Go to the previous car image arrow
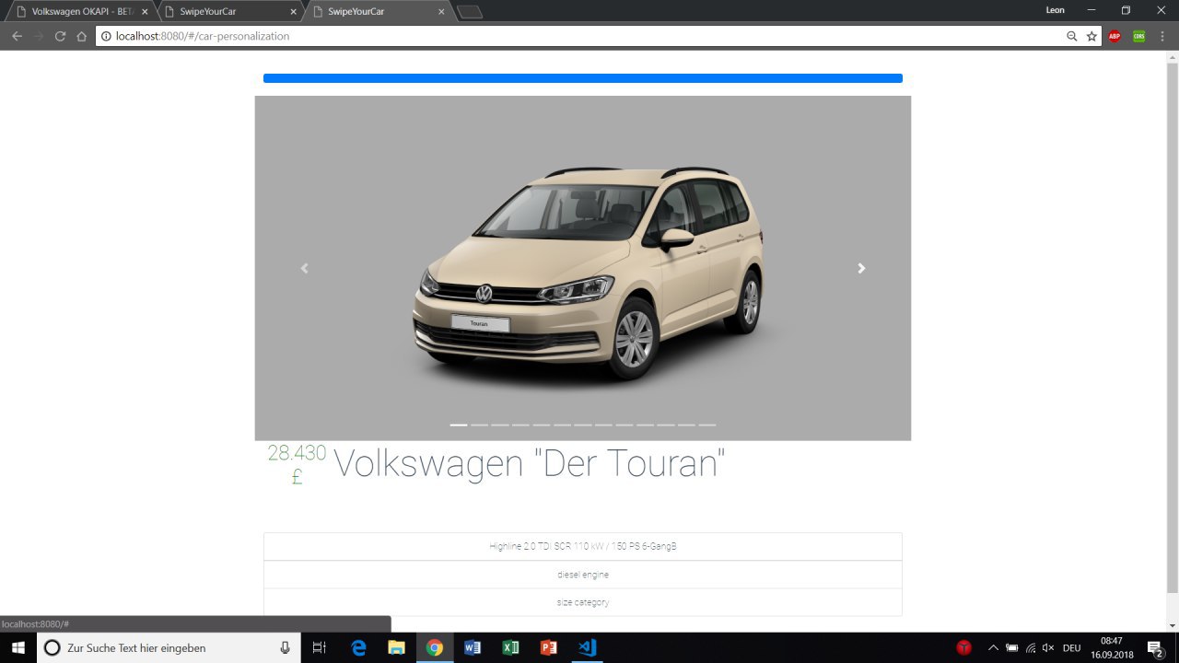The width and height of the screenshot is (1179, 663). pyautogui.click(x=304, y=268)
